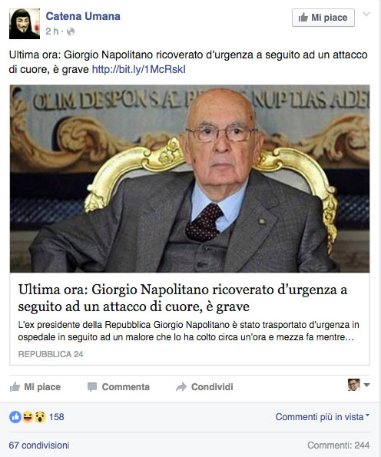This screenshot has width=381, height=457.
Task: Click the wow reaction emoji
Action: 40,417
